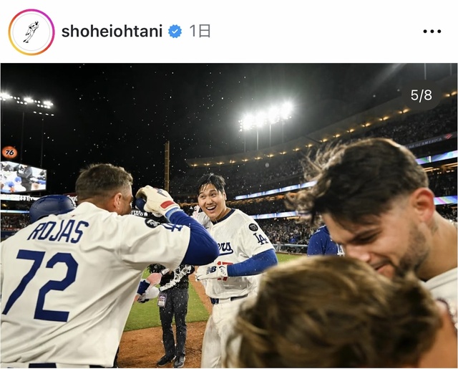This screenshot has height=369, width=458.
Task: Click the 76 logo sign in photo
Action: coord(9,153)
